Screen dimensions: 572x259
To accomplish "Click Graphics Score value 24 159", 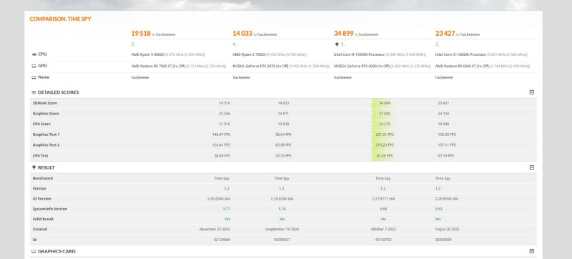I will 443,114.
